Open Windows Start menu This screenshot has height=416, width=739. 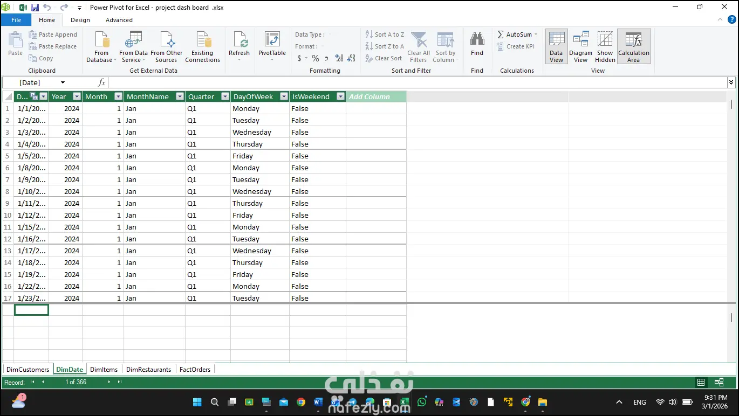[197, 402]
